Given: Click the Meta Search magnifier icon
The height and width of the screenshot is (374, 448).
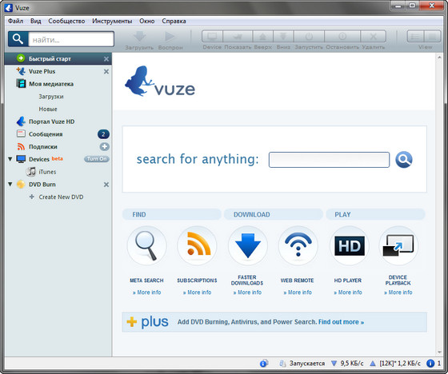Looking at the screenshot, I should tap(146, 245).
